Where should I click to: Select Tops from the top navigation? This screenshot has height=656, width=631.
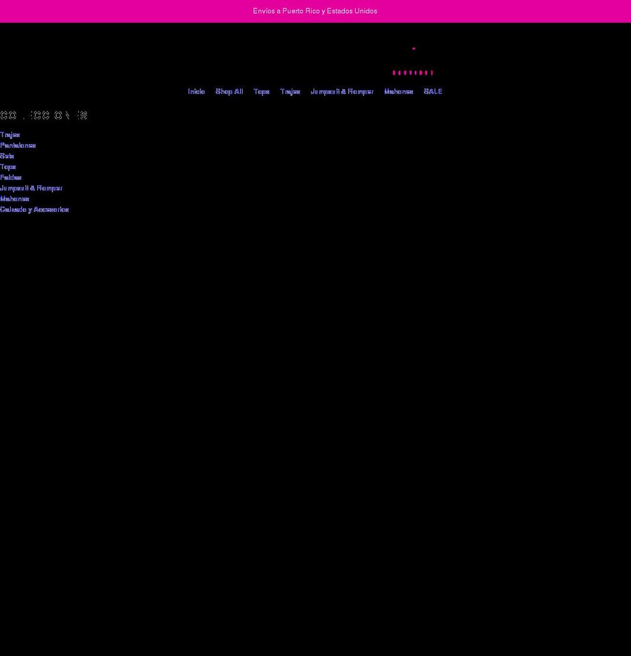(x=261, y=91)
